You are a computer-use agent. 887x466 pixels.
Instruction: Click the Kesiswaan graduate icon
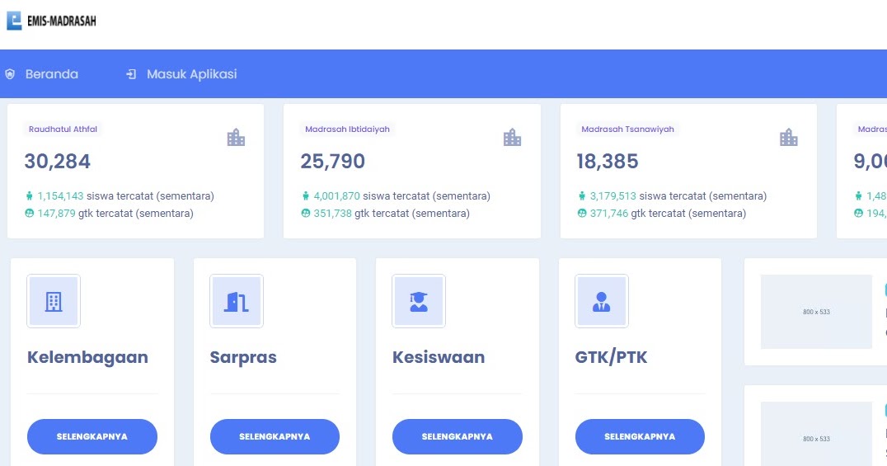(x=419, y=301)
